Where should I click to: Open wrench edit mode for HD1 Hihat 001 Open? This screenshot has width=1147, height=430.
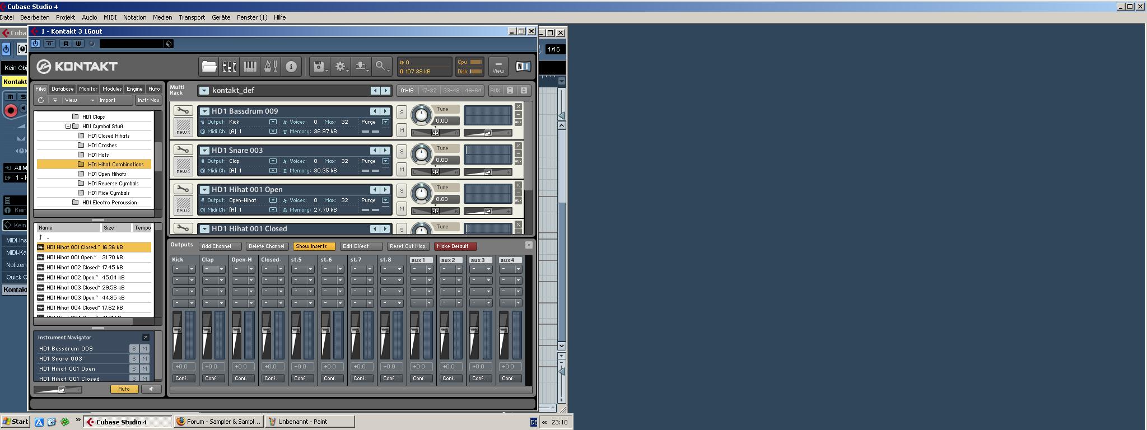tap(183, 189)
